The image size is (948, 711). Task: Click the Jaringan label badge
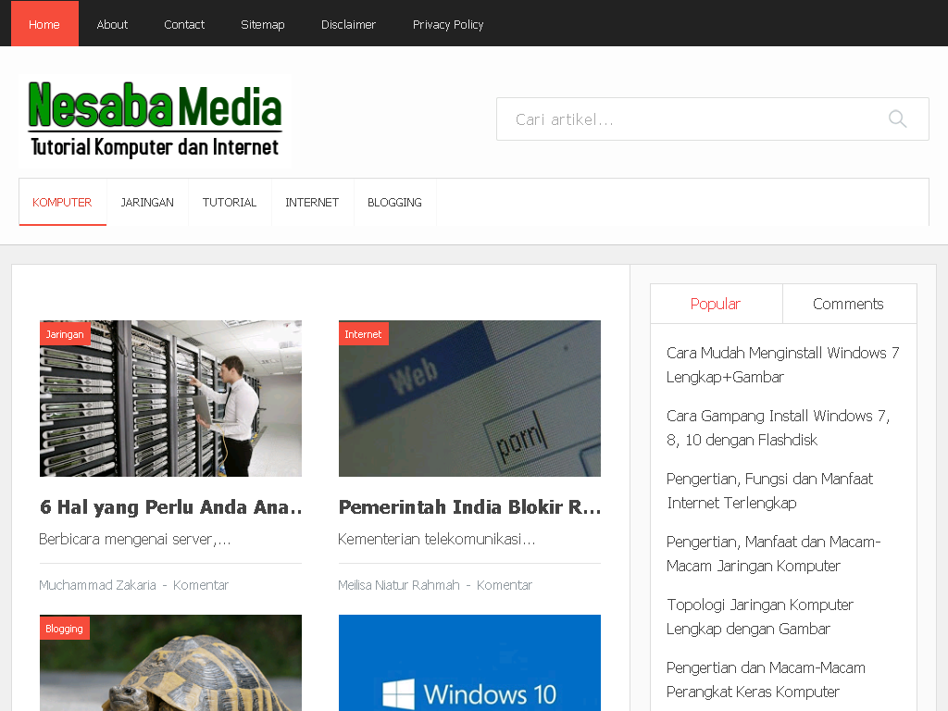click(65, 334)
